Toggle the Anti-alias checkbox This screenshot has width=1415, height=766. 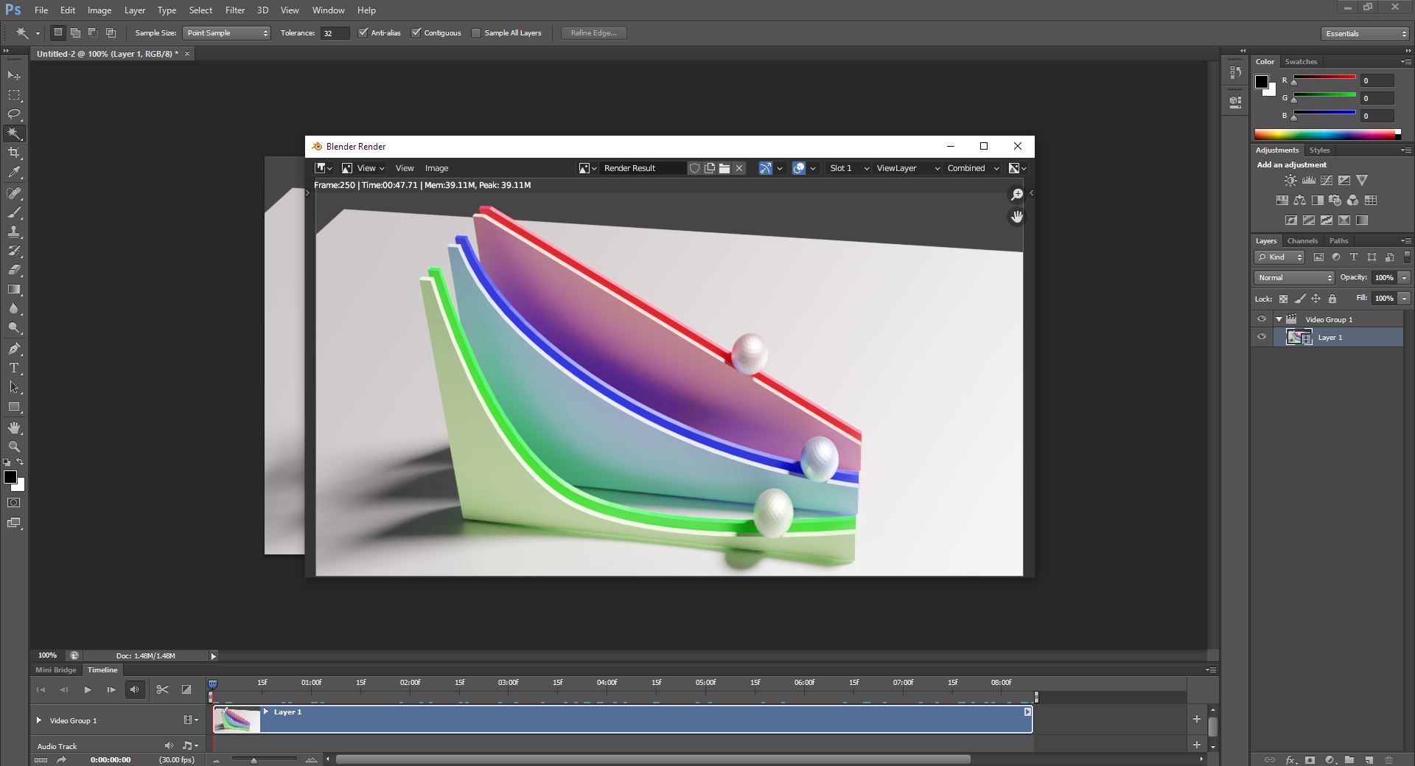(363, 32)
